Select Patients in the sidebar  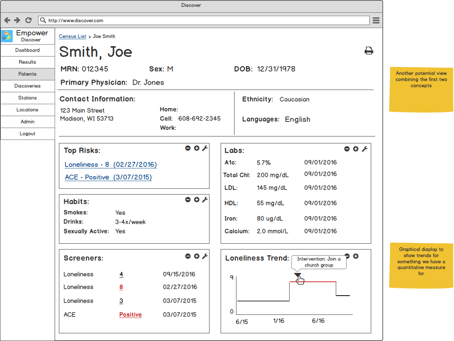coord(27,74)
